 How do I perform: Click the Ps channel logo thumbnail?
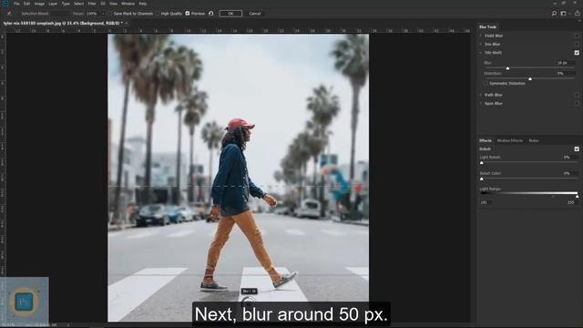click(x=25, y=301)
